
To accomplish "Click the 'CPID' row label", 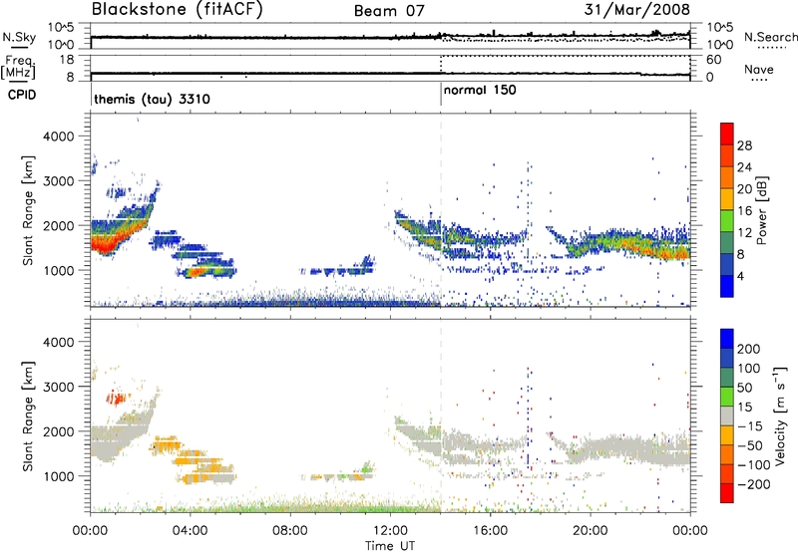I will tap(22, 95).
